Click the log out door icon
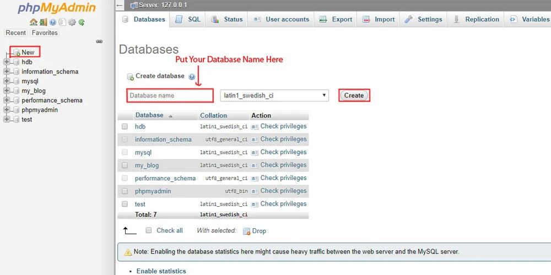551x275 pixels. point(43,23)
